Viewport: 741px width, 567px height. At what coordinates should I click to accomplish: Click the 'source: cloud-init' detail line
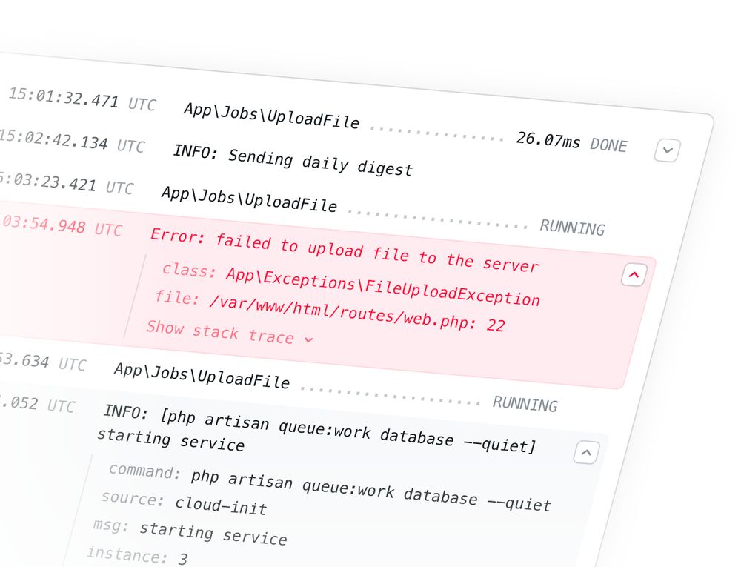click(x=185, y=504)
